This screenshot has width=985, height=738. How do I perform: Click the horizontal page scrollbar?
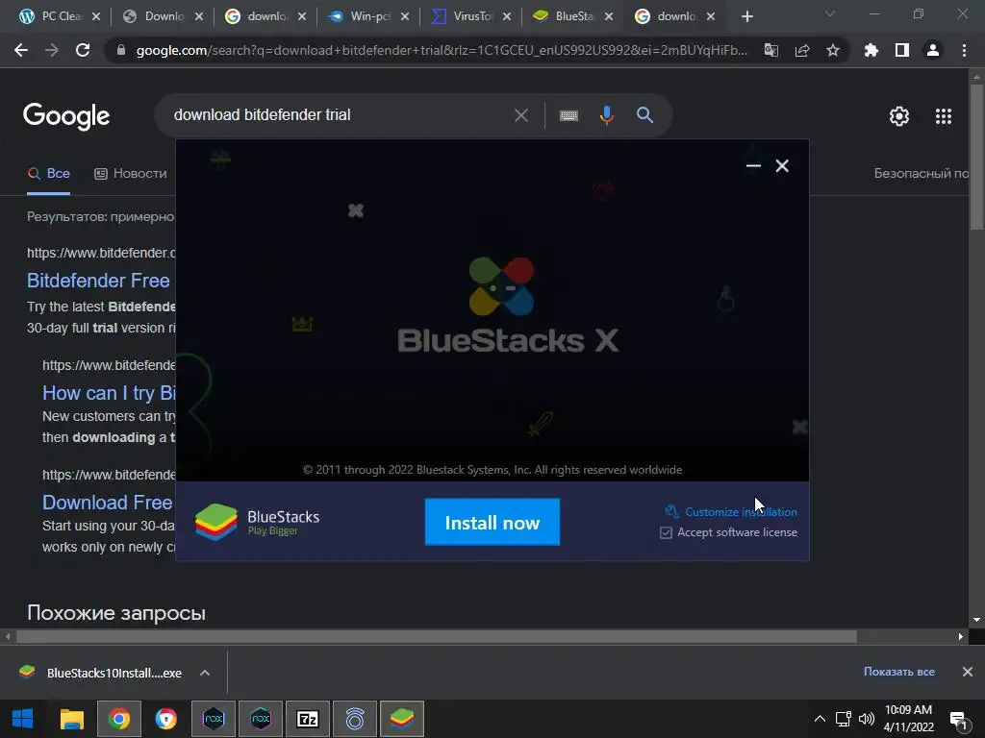click(437, 637)
